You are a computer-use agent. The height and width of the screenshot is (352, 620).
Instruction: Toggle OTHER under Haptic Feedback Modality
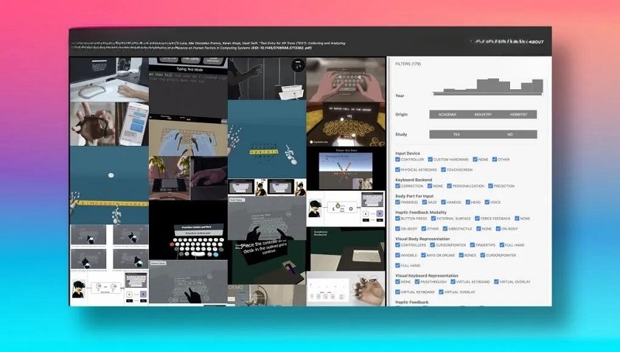pyautogui.click(x=424, y=229)
